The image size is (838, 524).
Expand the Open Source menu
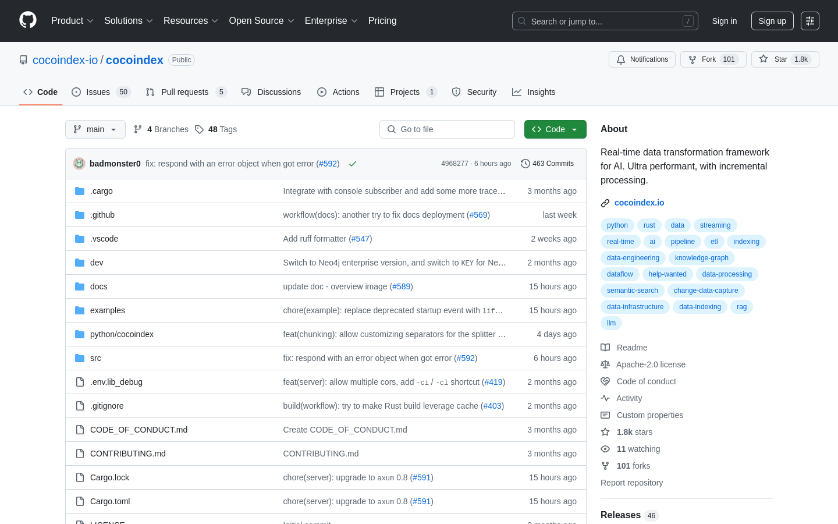[262, 21]
